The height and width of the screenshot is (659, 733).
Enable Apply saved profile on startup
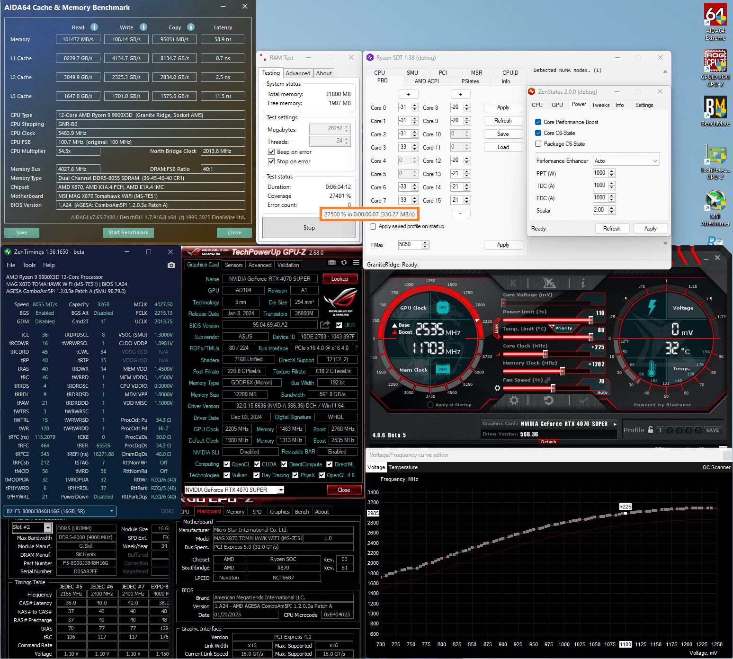coord(373,226)
